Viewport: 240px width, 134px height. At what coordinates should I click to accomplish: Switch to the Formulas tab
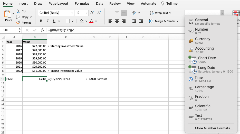click(x=82, y=4)
